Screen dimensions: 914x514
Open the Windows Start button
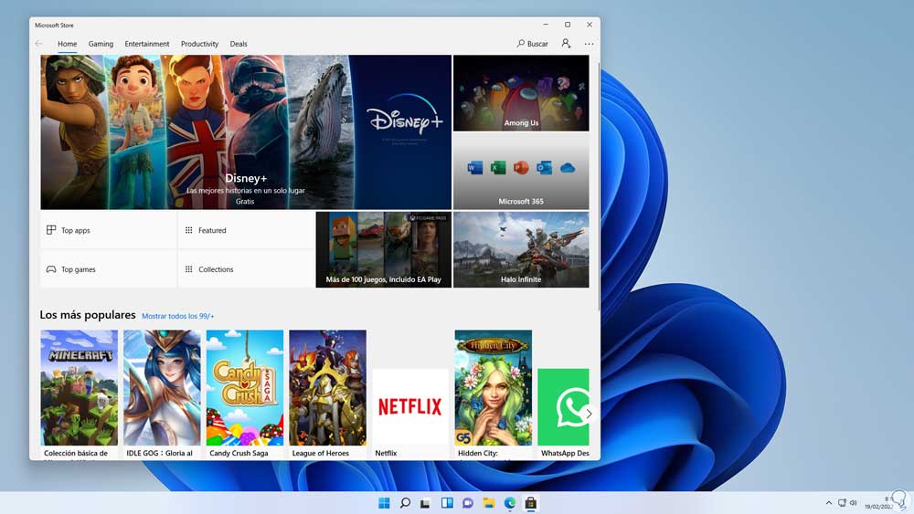point(384,503)
